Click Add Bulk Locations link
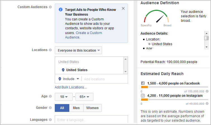The height and width of the screenshot is (125, 211). click(x=71, y=87)
